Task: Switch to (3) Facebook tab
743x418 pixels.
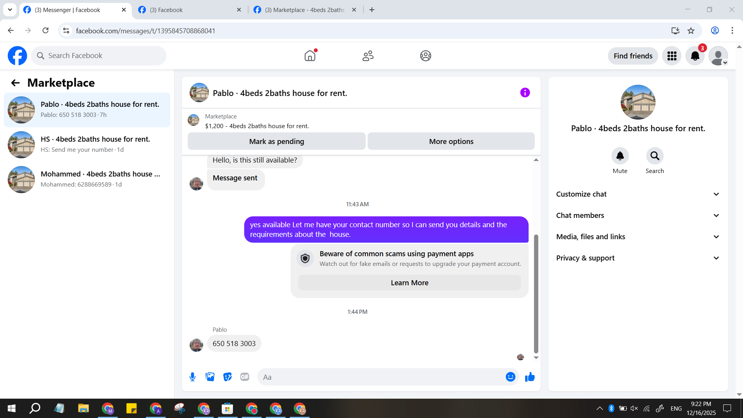Action: point(190,10)
